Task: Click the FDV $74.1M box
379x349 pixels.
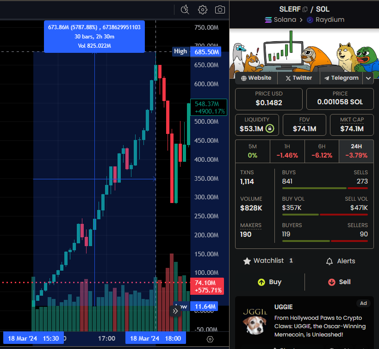Action: pos(304,125)
